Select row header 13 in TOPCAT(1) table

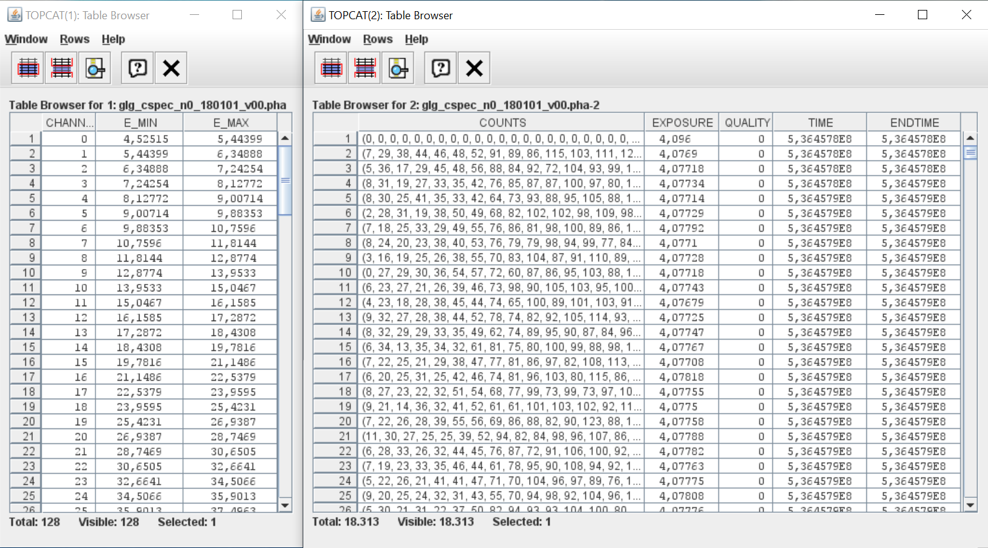point(26,317)
